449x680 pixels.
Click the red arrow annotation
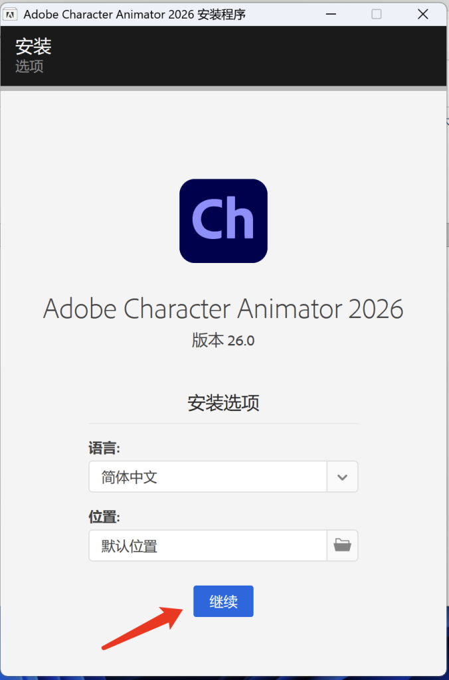(143, 628)
